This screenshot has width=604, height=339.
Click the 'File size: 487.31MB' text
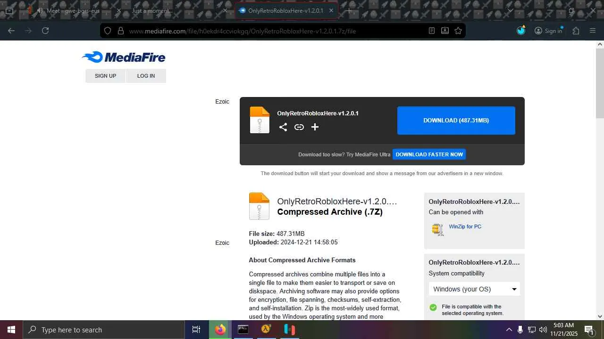[x=277, y=234]
